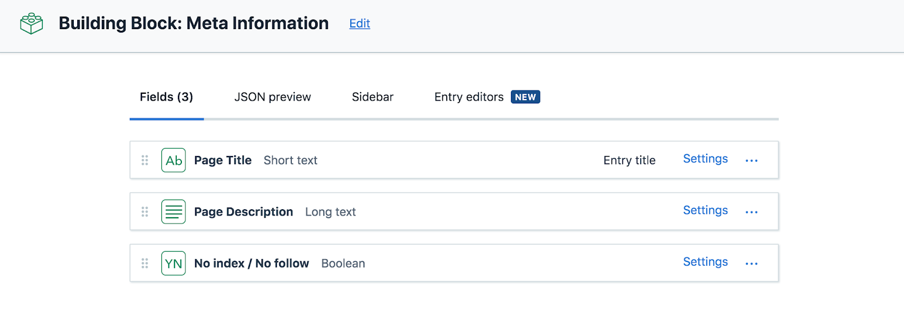Switch to the Sidebar tab

tap(372, 97)
